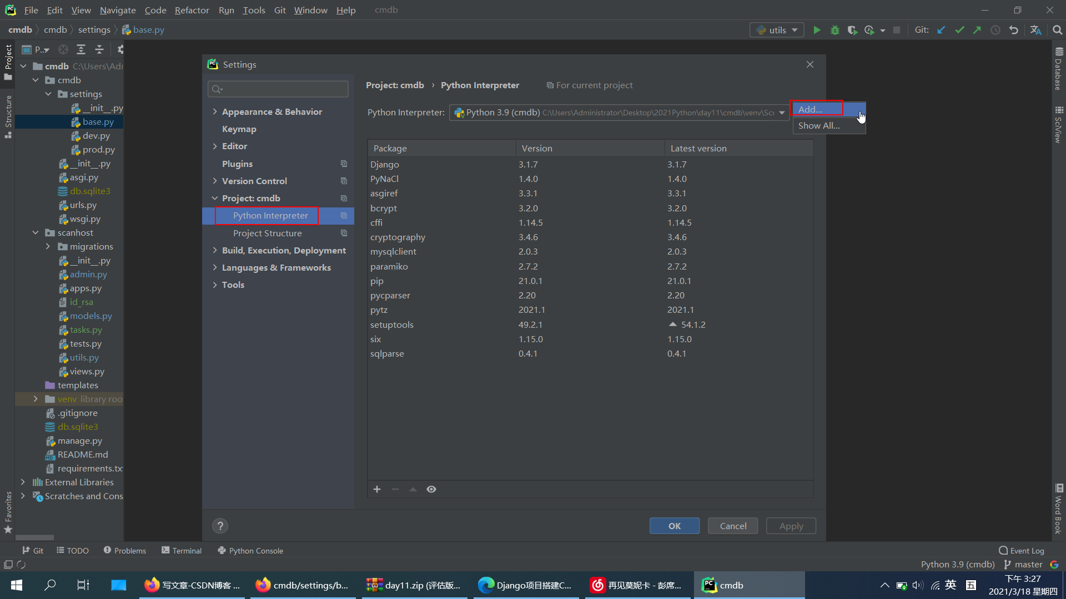Viewport: 1066px width, 599px height.
Task: Click the settings help question mark
Action: tap(220, 526)
